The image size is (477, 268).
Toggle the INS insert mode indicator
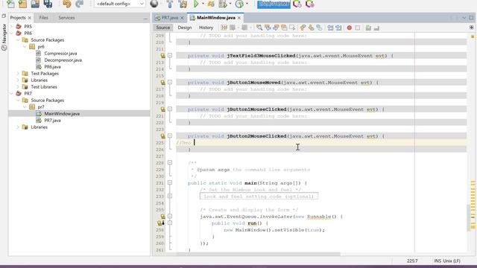click(x=437, y=261)
